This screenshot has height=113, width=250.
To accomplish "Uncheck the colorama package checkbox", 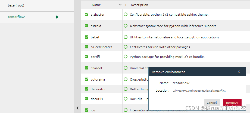I will pos(86,79).
